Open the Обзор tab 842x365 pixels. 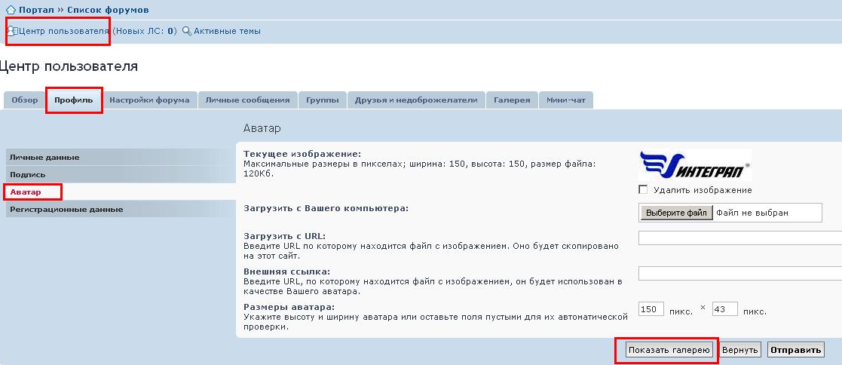[25, 100]
